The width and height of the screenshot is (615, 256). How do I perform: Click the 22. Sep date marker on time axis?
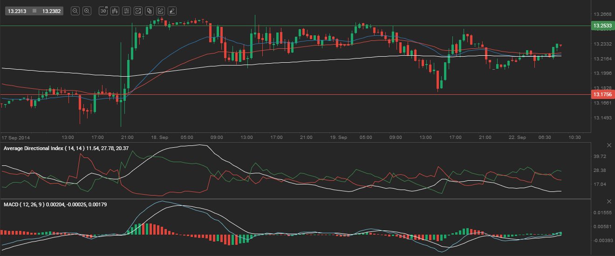tap(517, 138)
